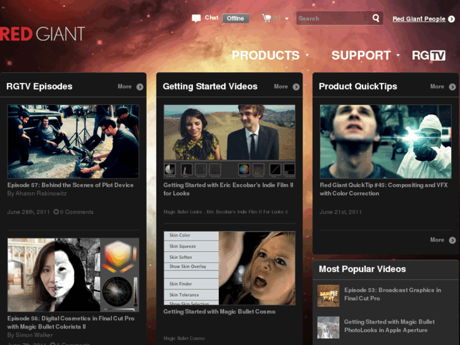Expand the PRODUCTS menu dropdown arrow

pyautogui.click(x=307, y=55)
